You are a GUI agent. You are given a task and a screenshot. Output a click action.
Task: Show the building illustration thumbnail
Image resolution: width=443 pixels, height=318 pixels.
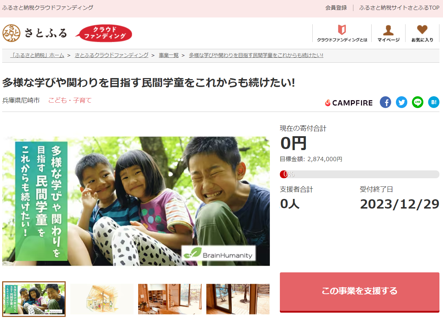coord(102,299)
